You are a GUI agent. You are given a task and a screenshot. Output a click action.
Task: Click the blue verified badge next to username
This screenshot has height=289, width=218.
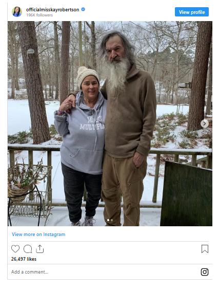(x=83, y=9)
